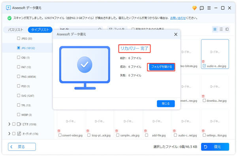Click the search input field

[x=81, y=29]
